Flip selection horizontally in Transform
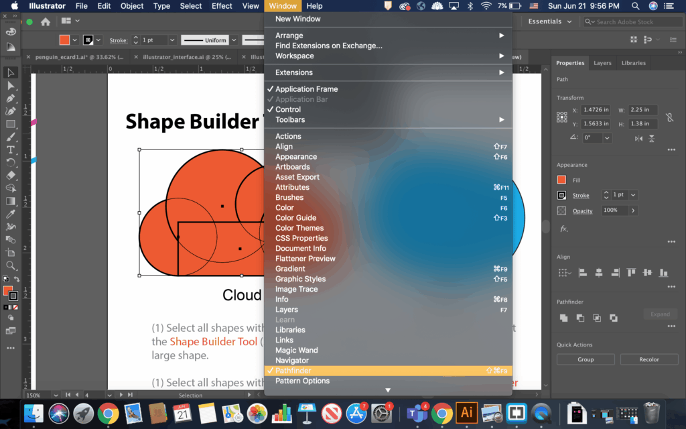The width and height of the screenshot is (686, 429). pyautogui.click(x=638, y=138)
